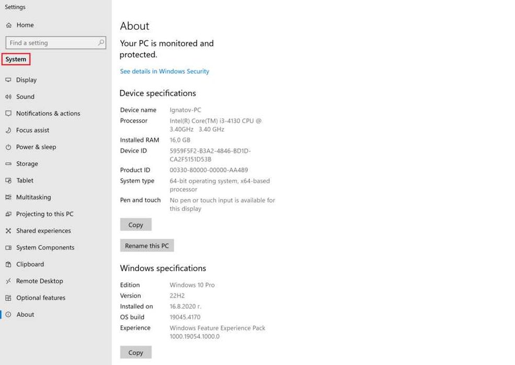515x365 pixels.
Task: Click the search magnifier icon
Action: tap(101, 43)
